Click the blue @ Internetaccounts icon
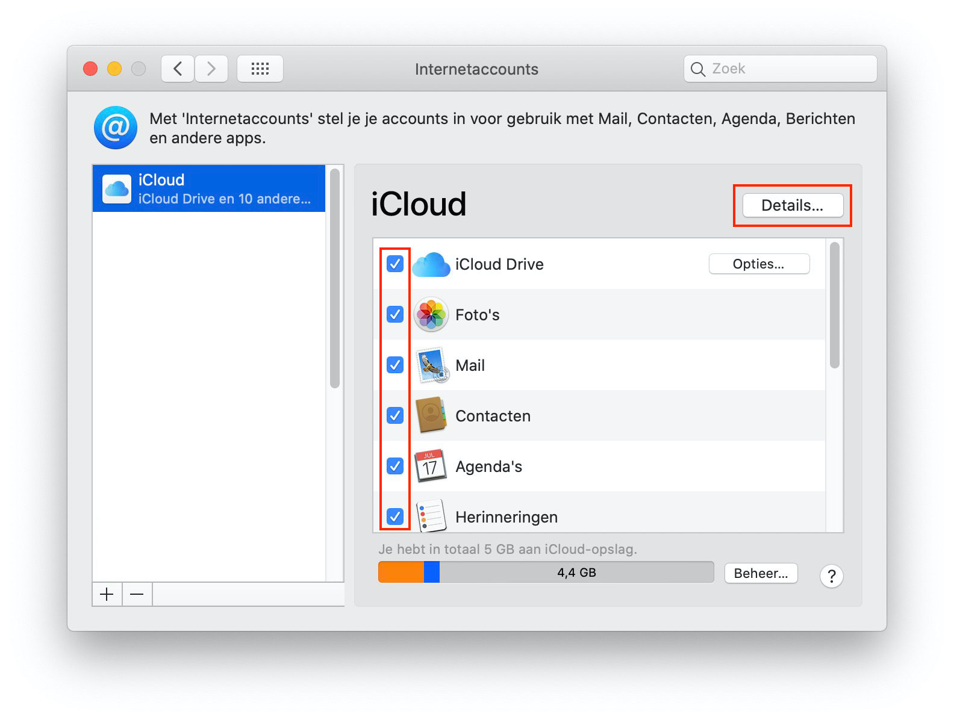The image size is (954, 720). click(116, 128)
